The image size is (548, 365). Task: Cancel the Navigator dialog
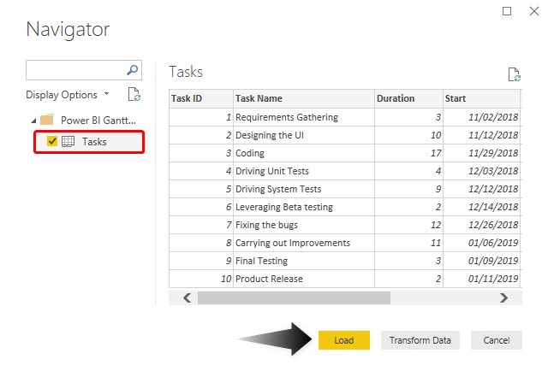497,340
